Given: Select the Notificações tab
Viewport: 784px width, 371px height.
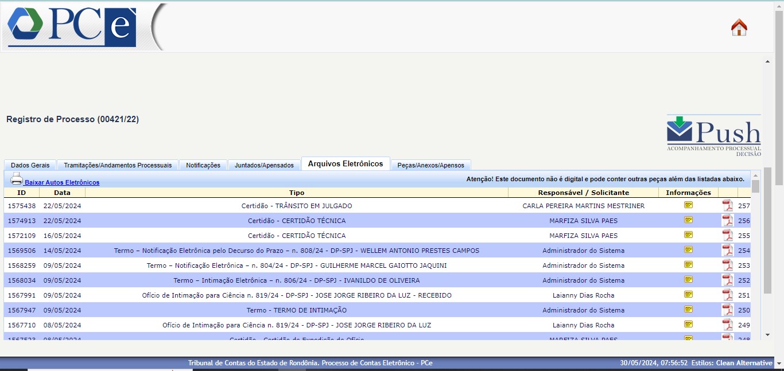Looking at the screenshot, I should (203, 165).
